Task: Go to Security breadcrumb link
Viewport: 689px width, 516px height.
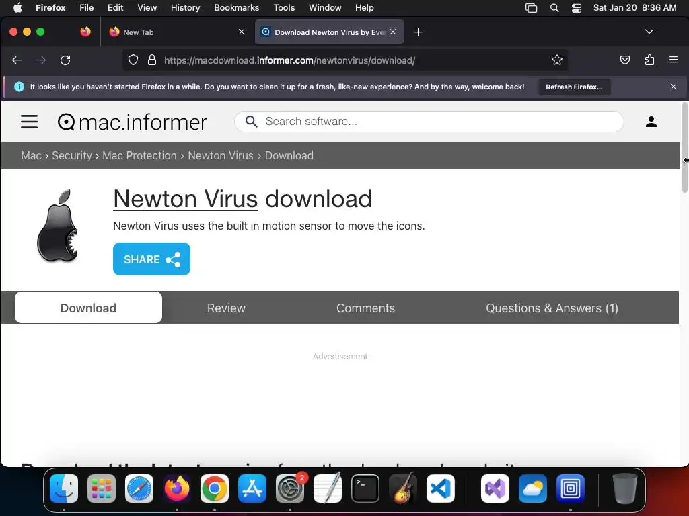Action: click(x=71, y=155)
